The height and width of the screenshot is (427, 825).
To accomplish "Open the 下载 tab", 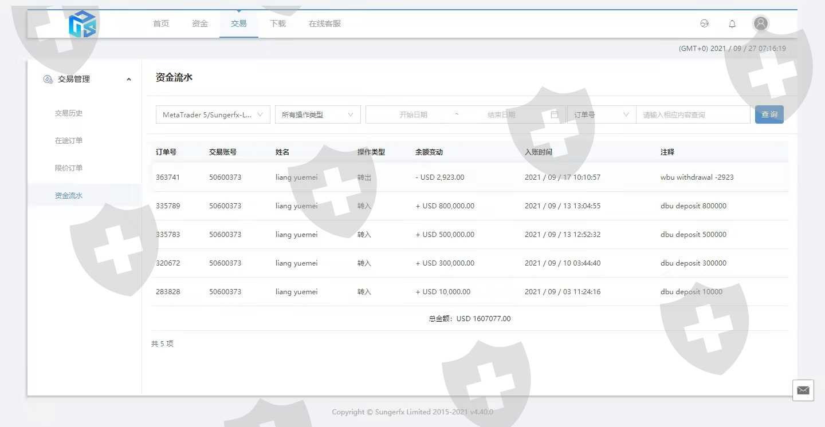I will pyautogui.click(x=278, y=23).
